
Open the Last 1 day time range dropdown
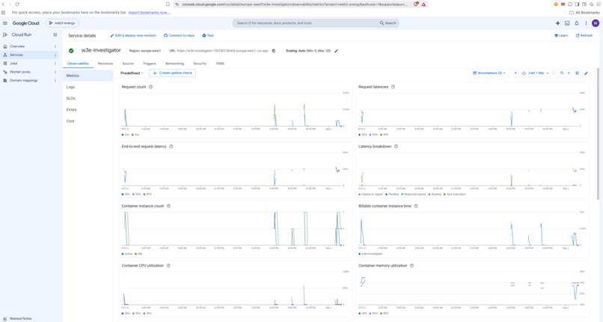point(535,73)
